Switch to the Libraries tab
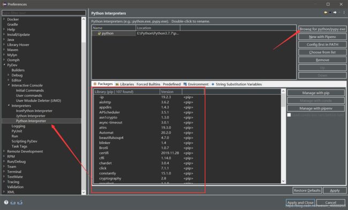 pyautogui.click(x=125, y=84)
